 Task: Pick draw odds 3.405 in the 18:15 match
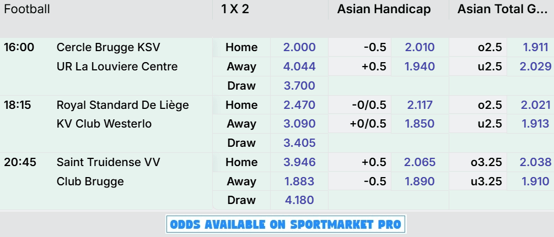pyautogui.click(x=299, y=143)
